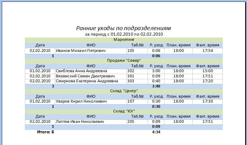Viewport: 247px width, 145px height.
Task: Click the name cell 'Уваров Кирил Николаевич'
Action: [91, 101]
